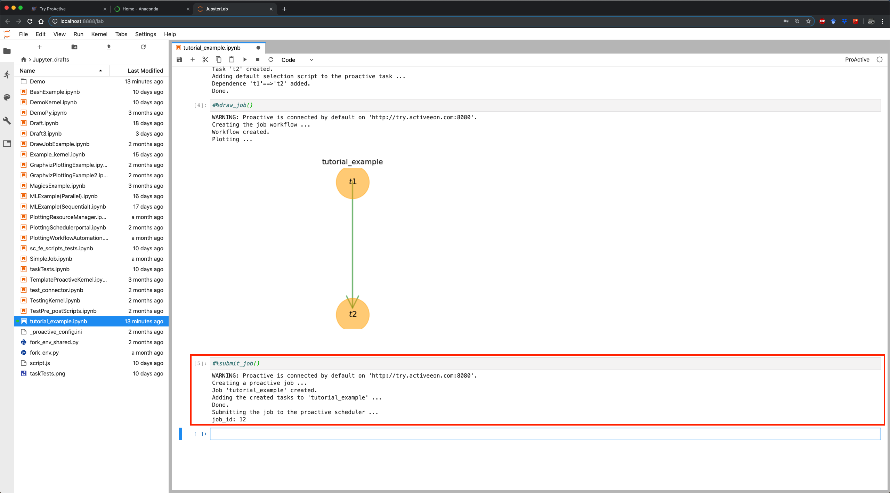
Task: Close the JupyterLab browser tab
Action: pos(271,9)
